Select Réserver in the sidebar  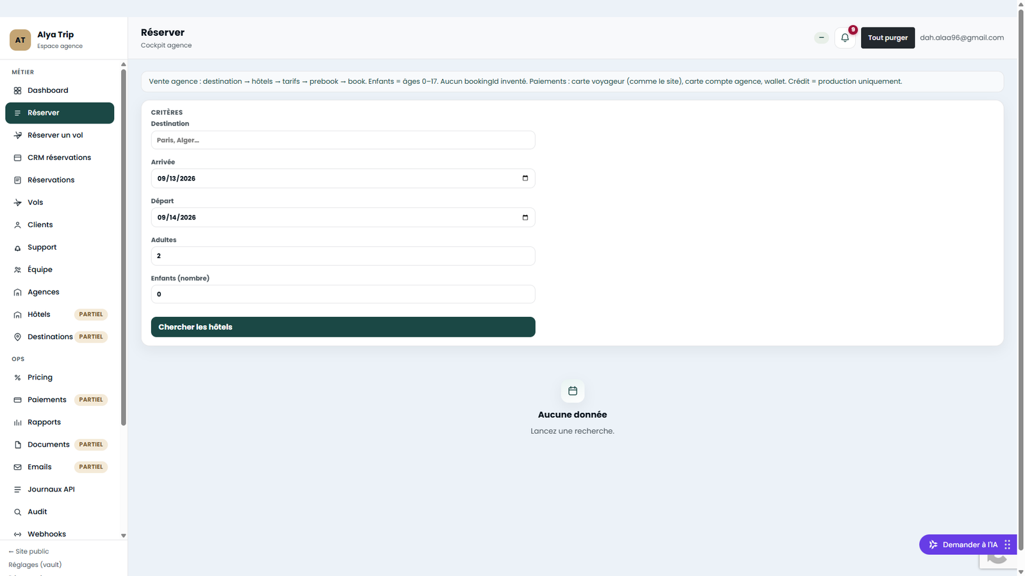coord(60,113)
